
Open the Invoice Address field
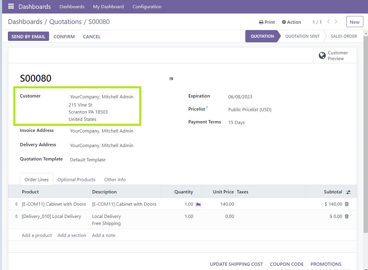102,131
